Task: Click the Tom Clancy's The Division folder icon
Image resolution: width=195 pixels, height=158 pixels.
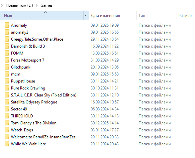Action: coord(7,123)
